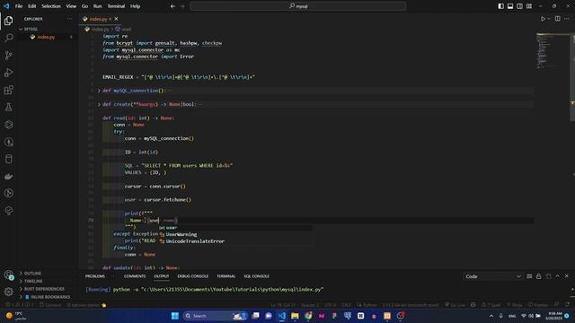
Task: Click the VS Code taskbar icon
Action: coord(281,316)
